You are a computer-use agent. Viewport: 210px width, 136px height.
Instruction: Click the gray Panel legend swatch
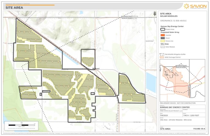coord(163,38)
